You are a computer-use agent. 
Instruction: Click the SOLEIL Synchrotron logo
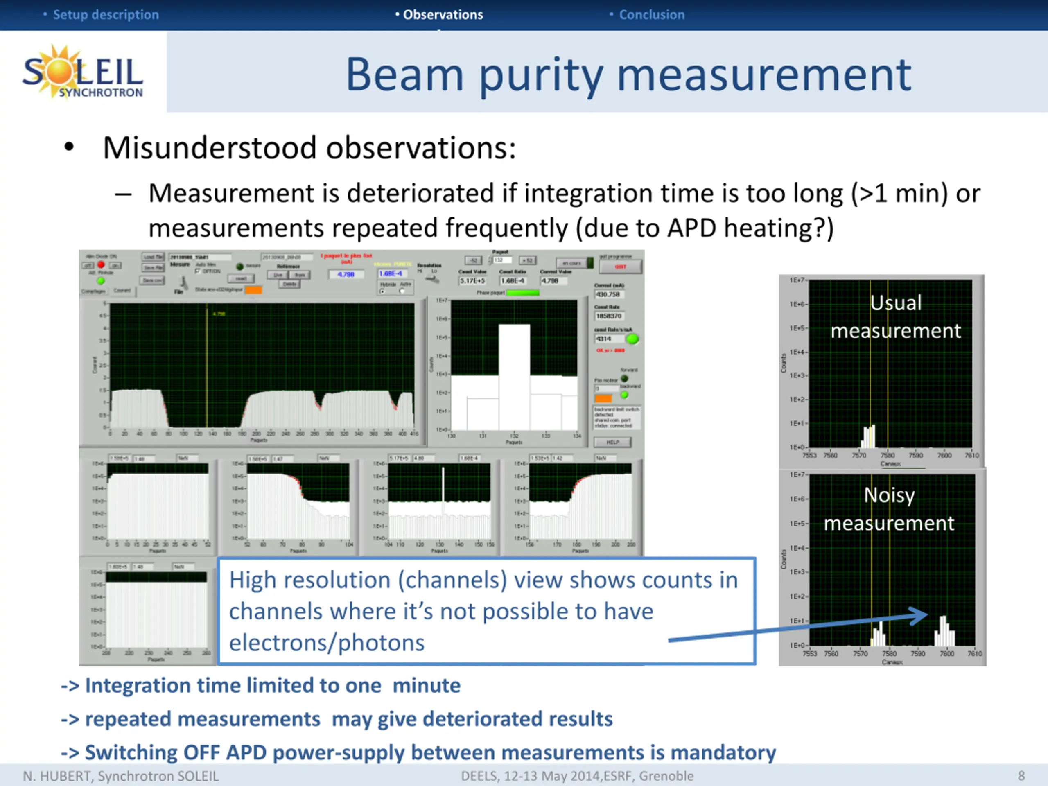tap(82, 72)
